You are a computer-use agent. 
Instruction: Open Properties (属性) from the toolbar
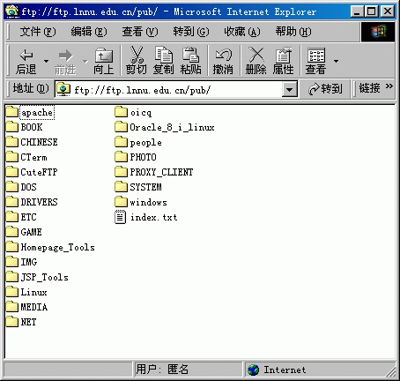coord(283,61)
